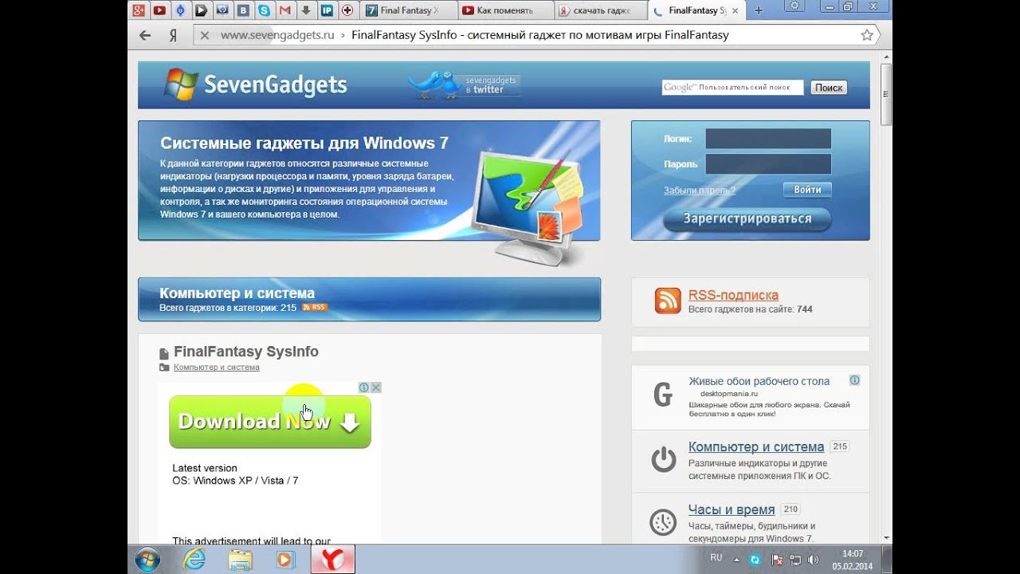The width and height of the screenshot is (1020, 574).
Task: Click the clock icon for time category
Action: pyautogui.click(x=663, y=522)
